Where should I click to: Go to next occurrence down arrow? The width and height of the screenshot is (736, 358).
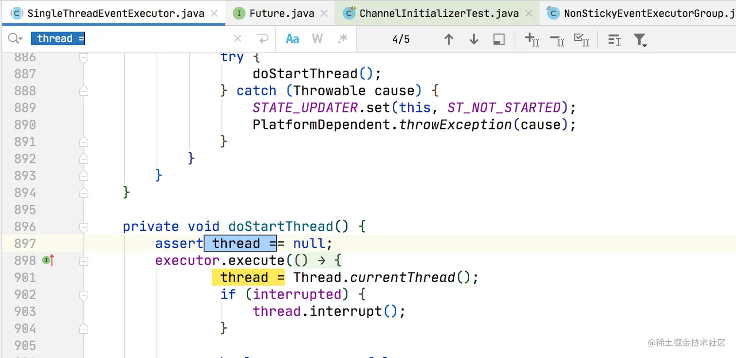[474, 39]
